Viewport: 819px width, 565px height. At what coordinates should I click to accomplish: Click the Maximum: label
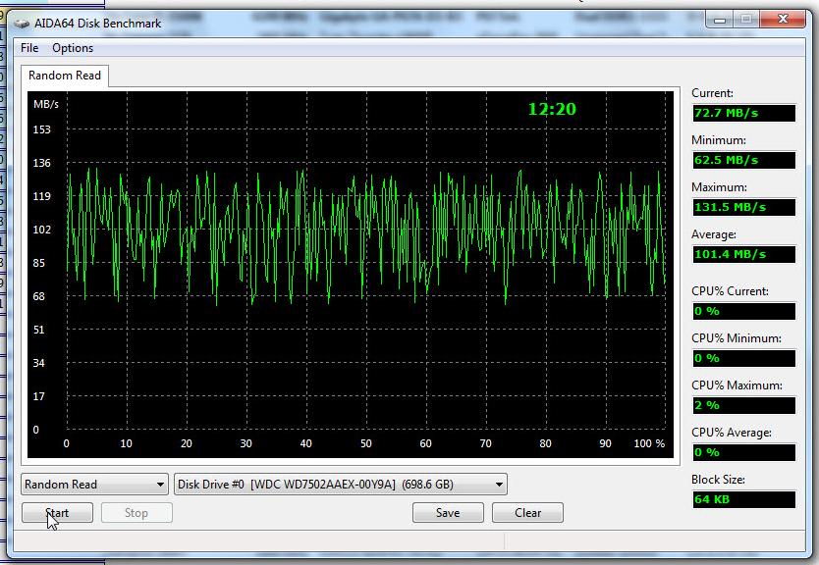tap(719, 187)
